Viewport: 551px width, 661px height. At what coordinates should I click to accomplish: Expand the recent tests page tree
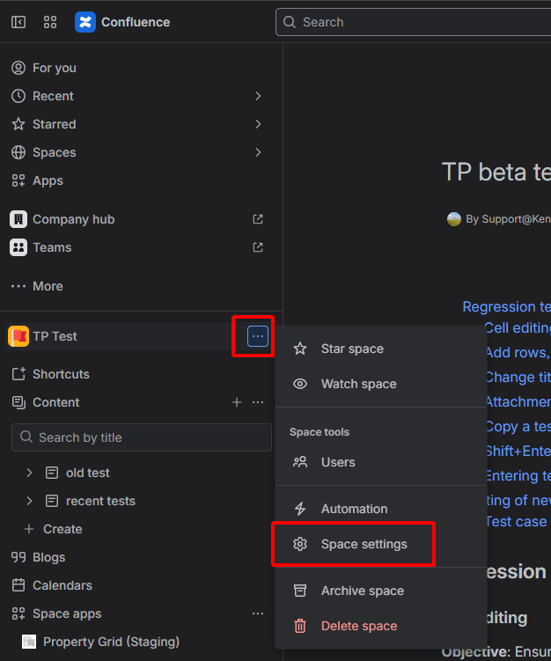(x=29, y=501)
